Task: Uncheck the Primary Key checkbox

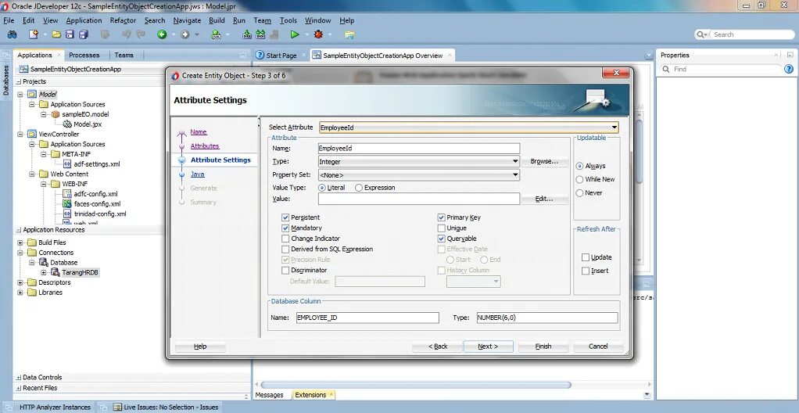Action: point(441,217)
